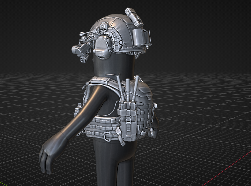
Task: Click the strobe device atop the helmet
Action: (x=134, y=17)
